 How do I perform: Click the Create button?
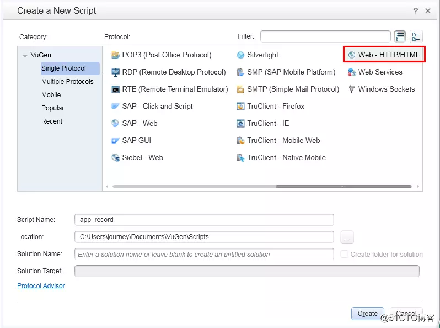click(x=368, y=314)
